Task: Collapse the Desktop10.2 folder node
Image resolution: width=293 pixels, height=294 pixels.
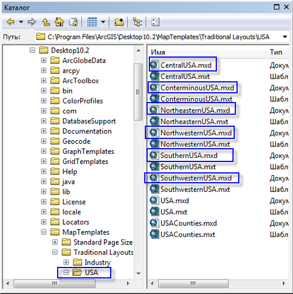Action: tap(32, 50)
